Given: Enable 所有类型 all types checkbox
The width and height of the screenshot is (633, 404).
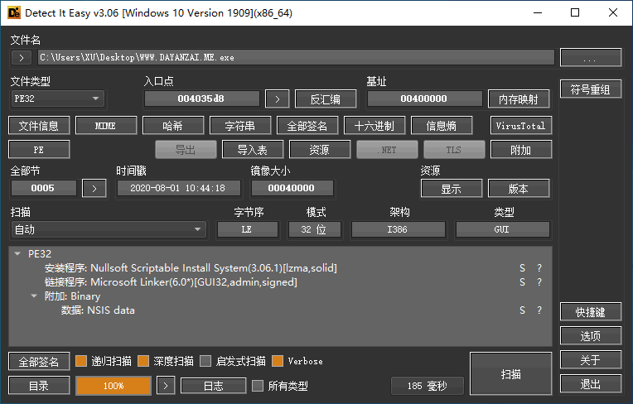Looking at the screenshot, I should [258, 386].
